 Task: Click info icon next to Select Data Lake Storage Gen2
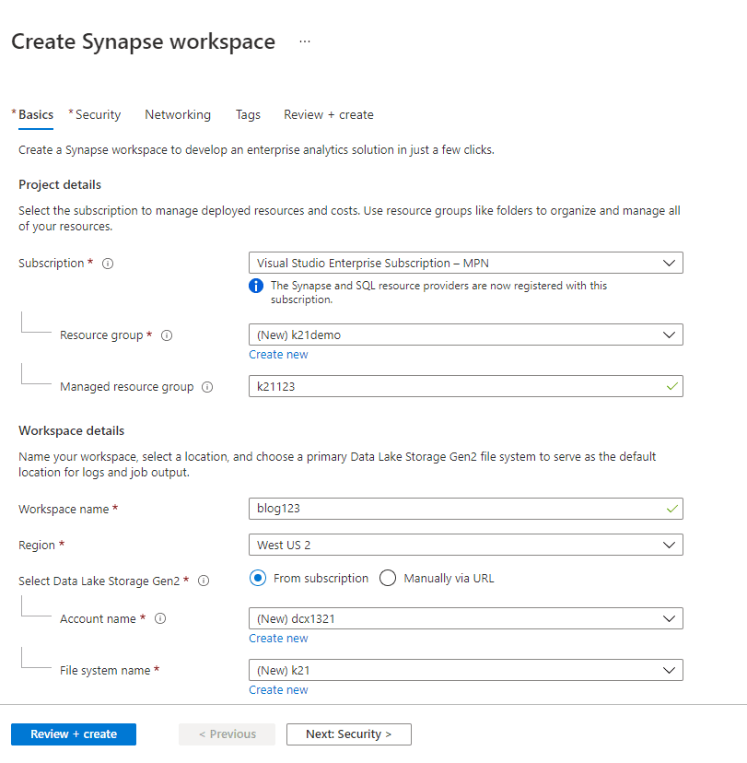click(204, 581)
